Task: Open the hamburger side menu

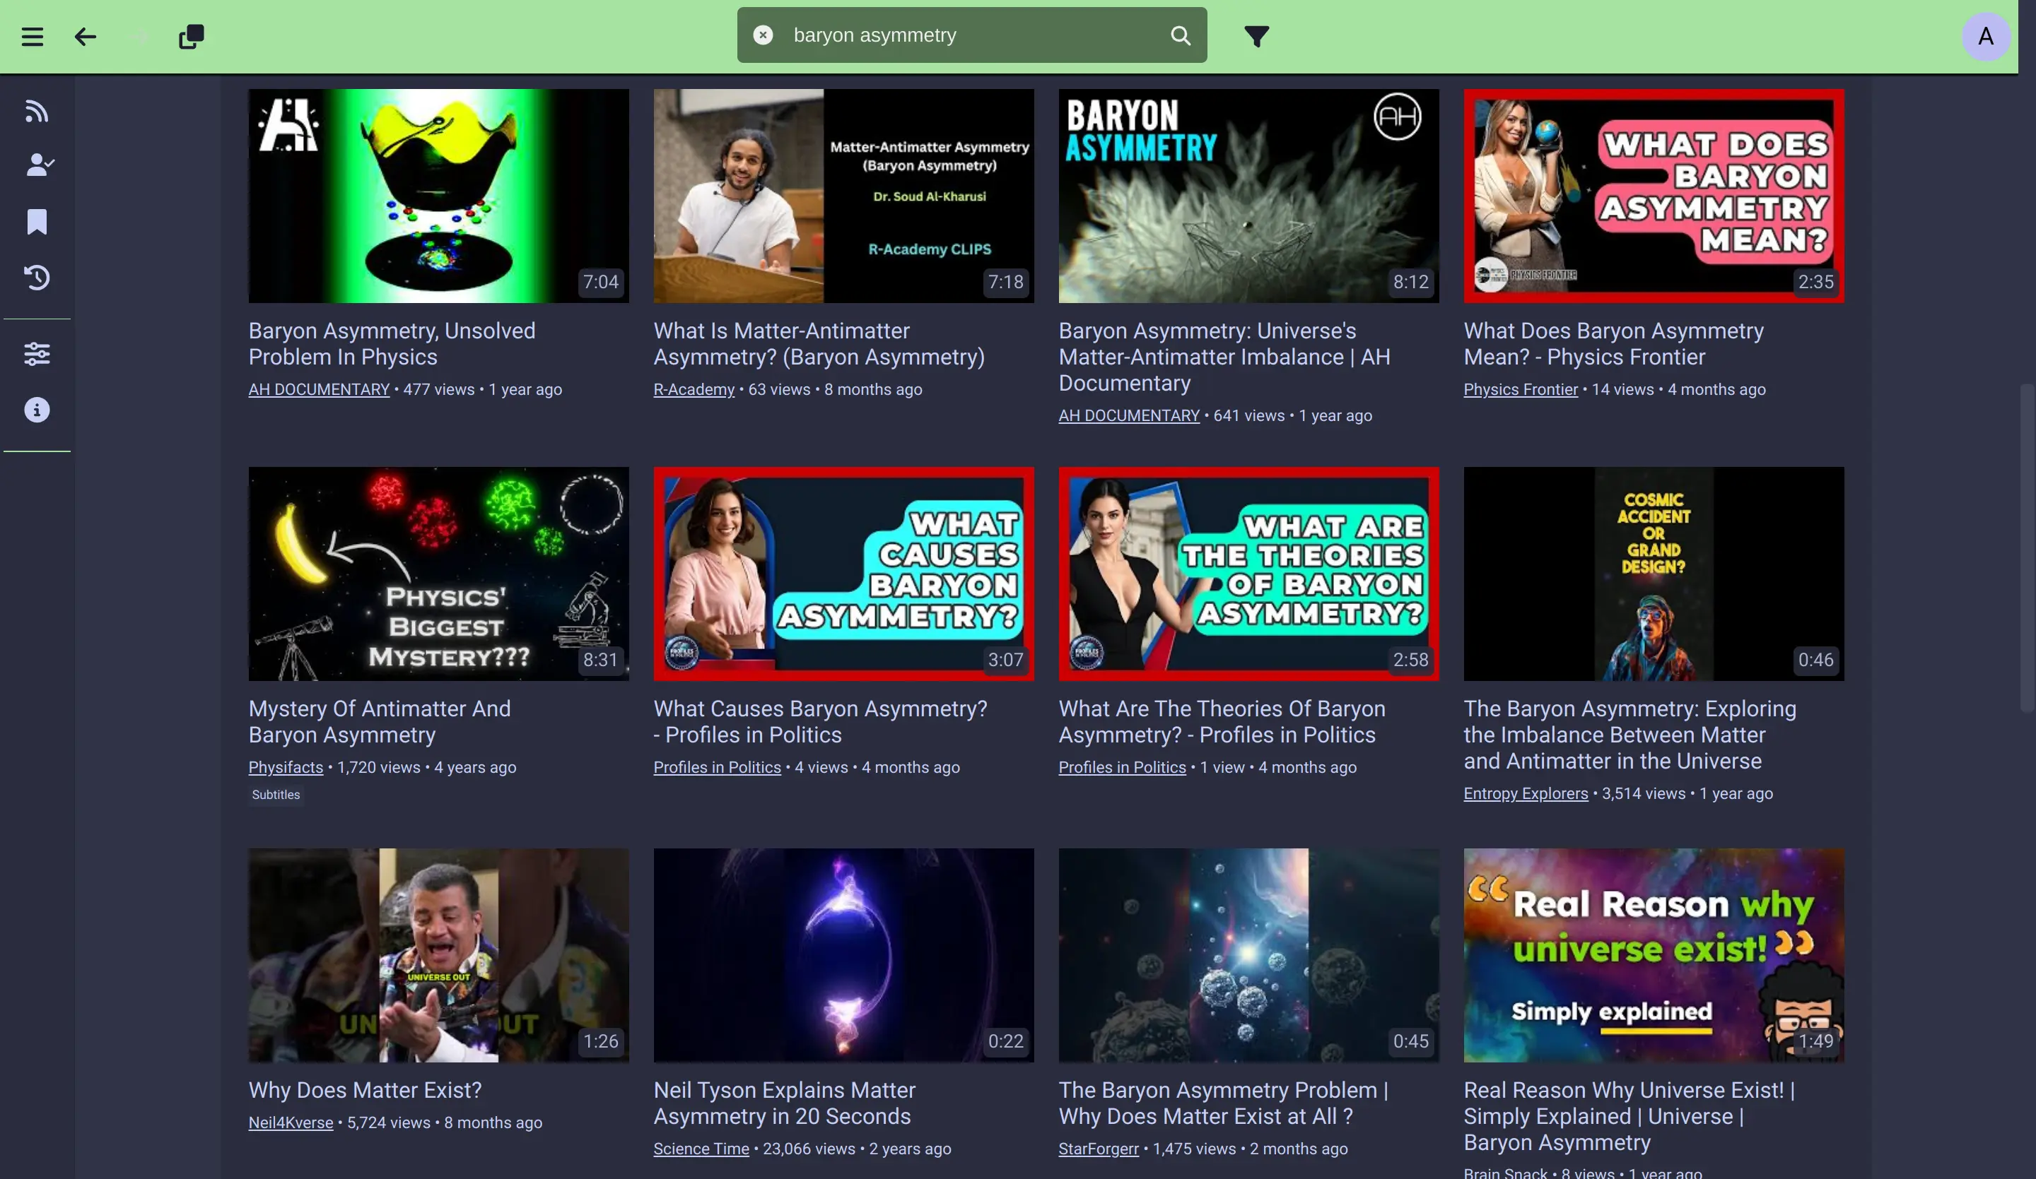Action: [x=33, y=36]
